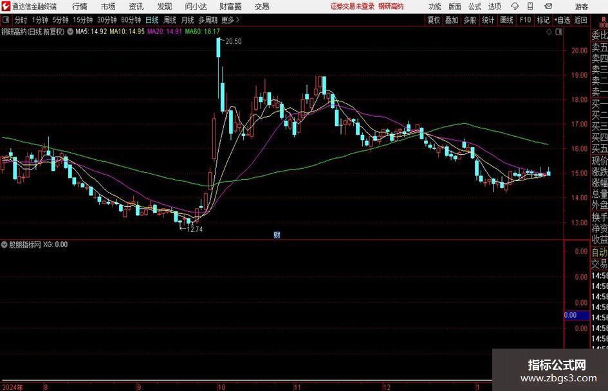608x391 pixels.
Task: Select the 周线 weekly tab
Action: pyautogui.click(x=170, y=20)
